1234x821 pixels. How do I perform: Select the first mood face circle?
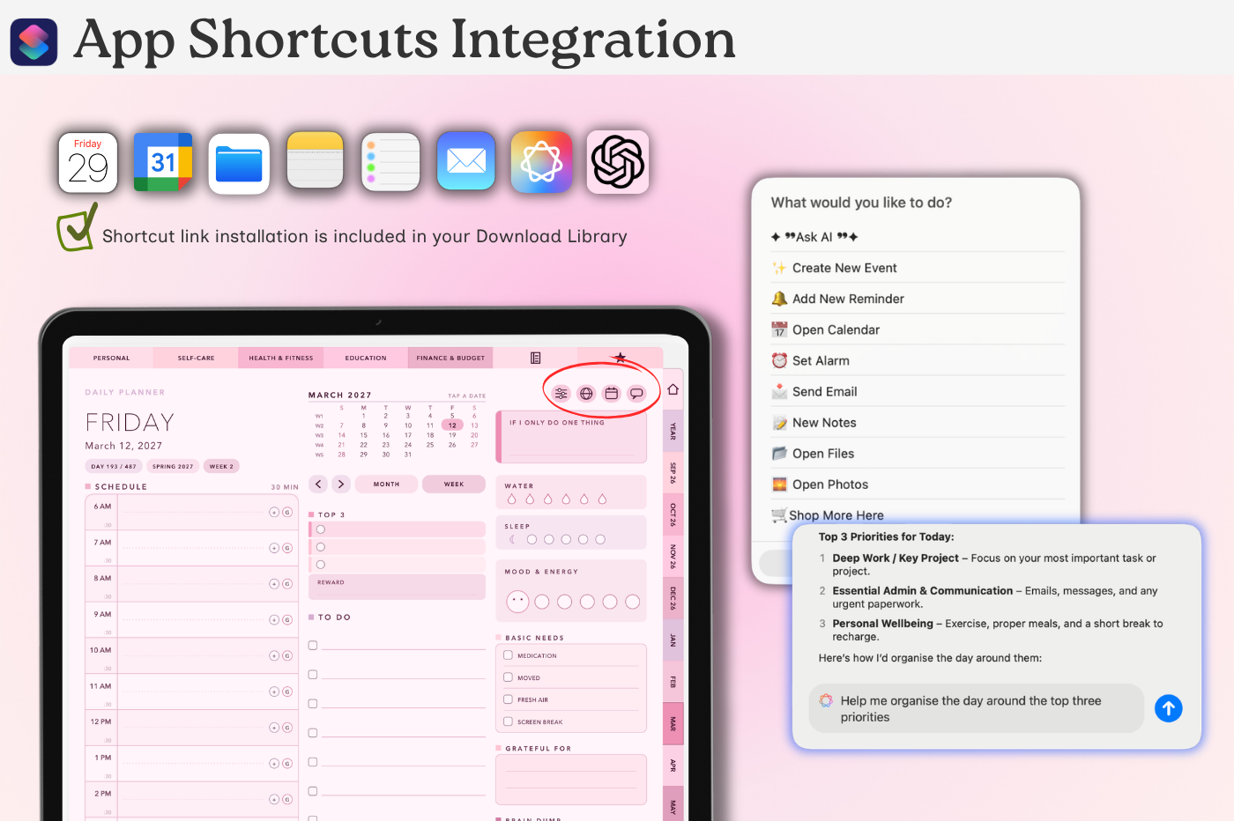pyautogui.click(x=517, y=602)
